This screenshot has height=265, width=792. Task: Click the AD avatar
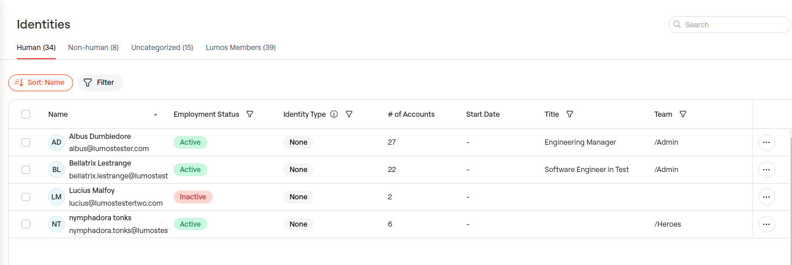(56, 142)
